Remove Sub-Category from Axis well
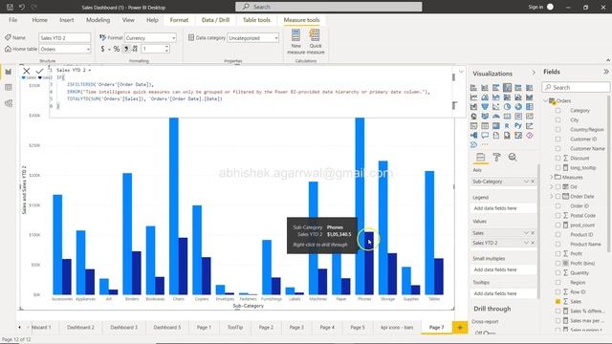 (x=533, y=182)
